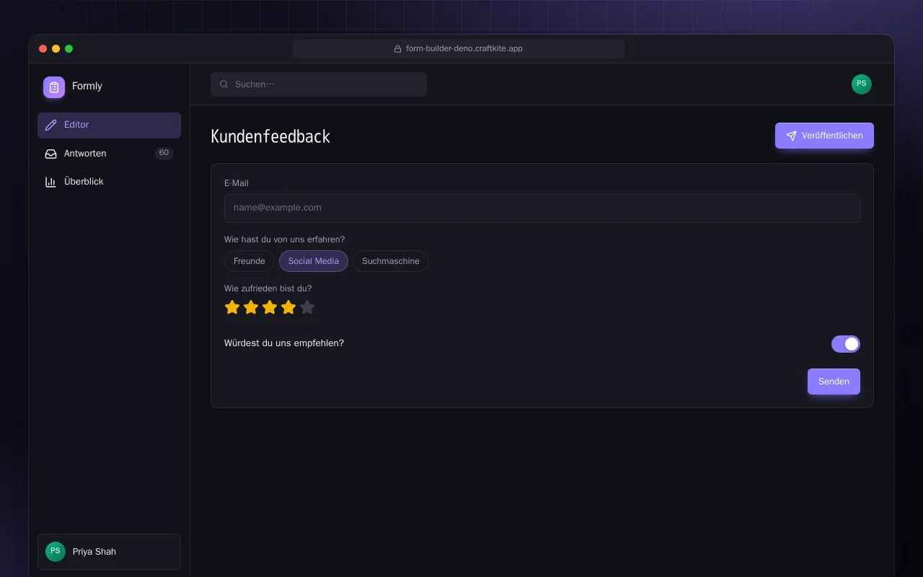Open the Editor sidebar item
This screenshot has height=577, width=923.
click(109, 125)
